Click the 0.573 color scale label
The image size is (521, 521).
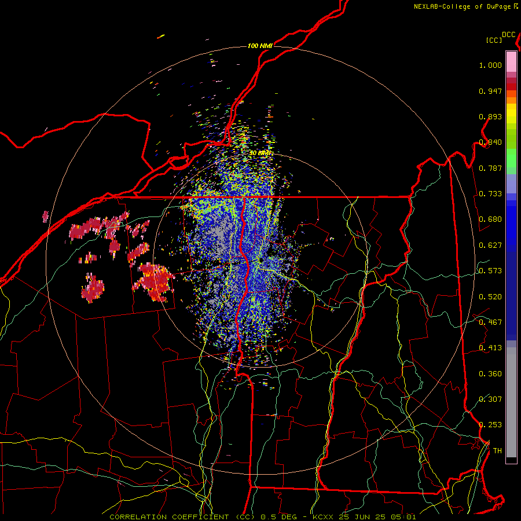point(490,271)
